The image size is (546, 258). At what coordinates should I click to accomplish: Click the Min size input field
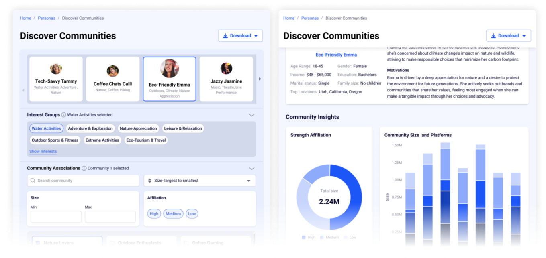(x=56, y=217)
